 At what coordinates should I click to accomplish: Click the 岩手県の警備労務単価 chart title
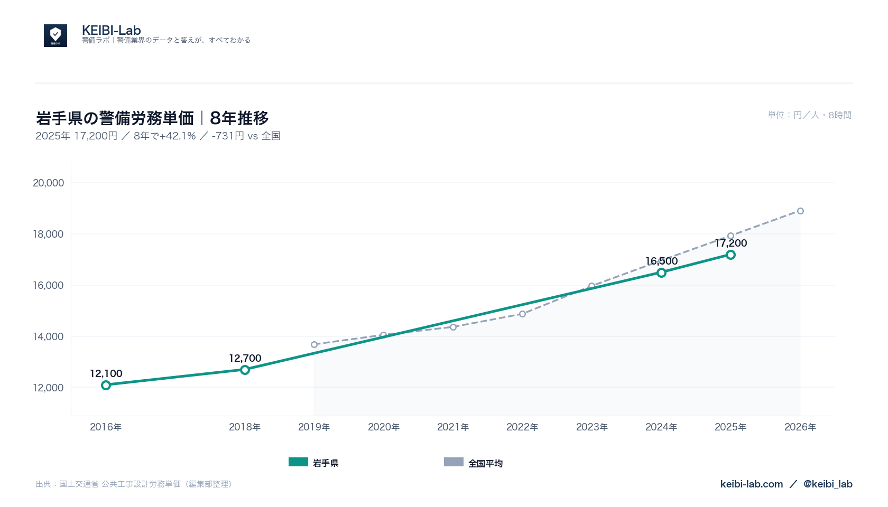click(115, 118)
